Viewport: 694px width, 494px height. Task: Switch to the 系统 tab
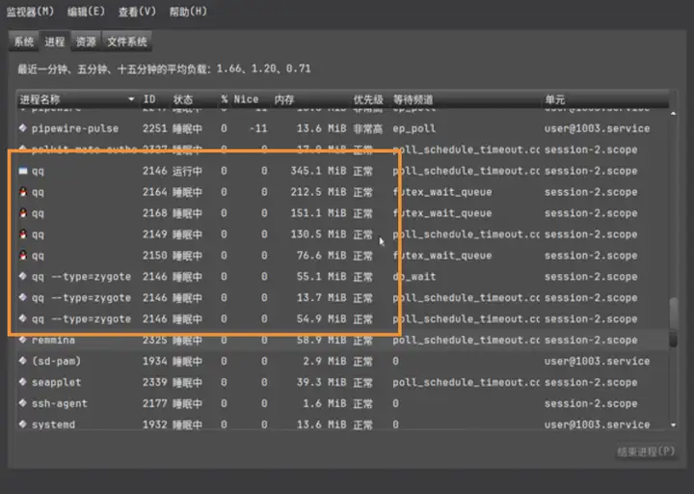point(24,41)
